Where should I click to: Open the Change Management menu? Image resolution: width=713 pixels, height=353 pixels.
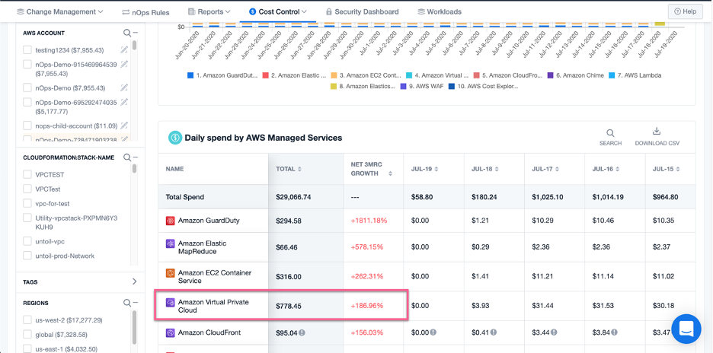(60, 11)
